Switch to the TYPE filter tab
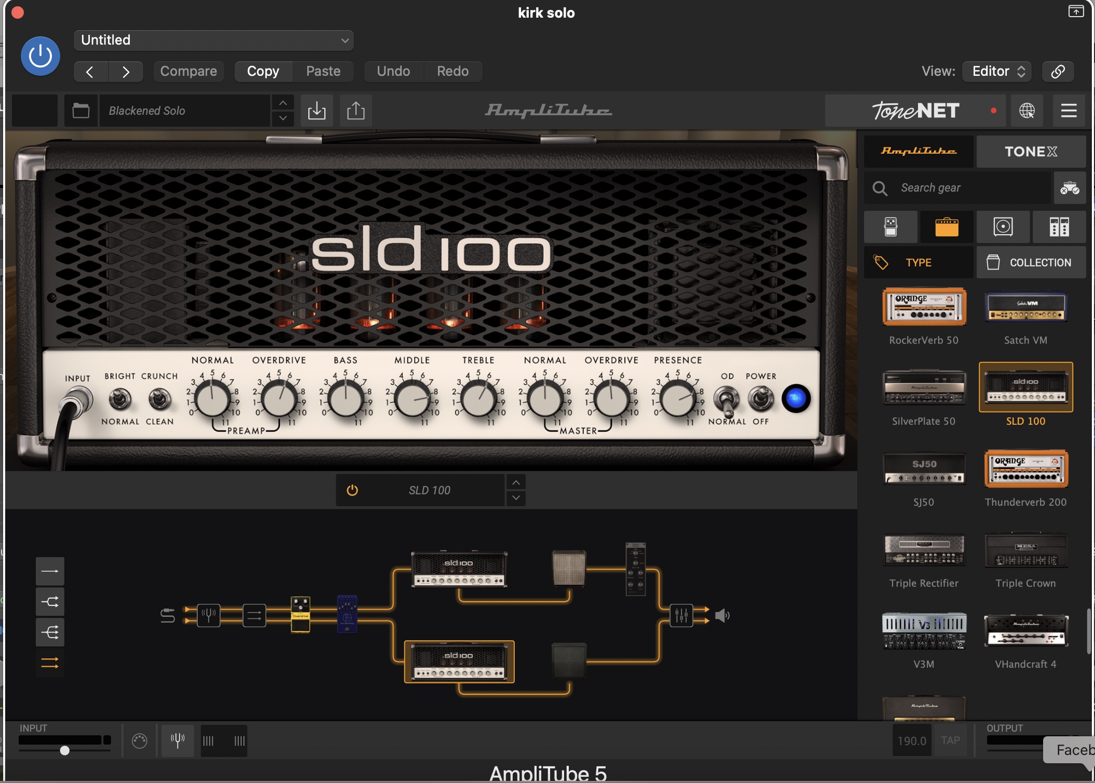Screen dimensions: 1095x783 click(x=919, y=262)
